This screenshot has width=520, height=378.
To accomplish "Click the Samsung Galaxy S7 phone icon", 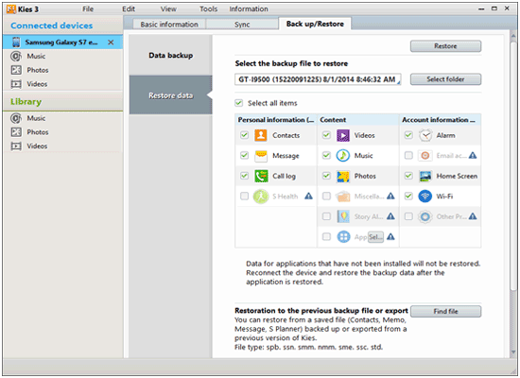I will [x=15, y=43].
